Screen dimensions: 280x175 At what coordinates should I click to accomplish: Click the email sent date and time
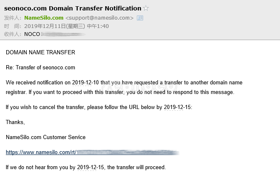click(66, 26)
